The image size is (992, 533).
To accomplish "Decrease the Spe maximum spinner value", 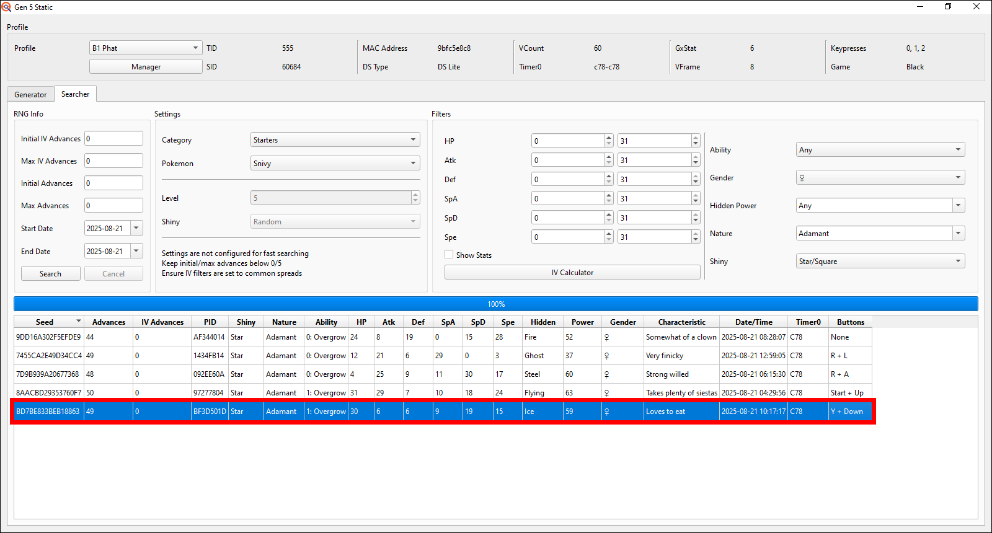I will click(696, 240).
